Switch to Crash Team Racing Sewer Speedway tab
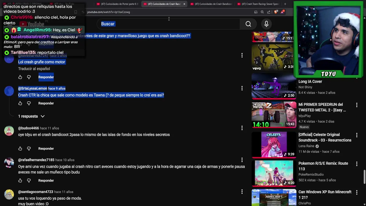The width and height of the screenshot is (366, 206). tap(258, 4)
